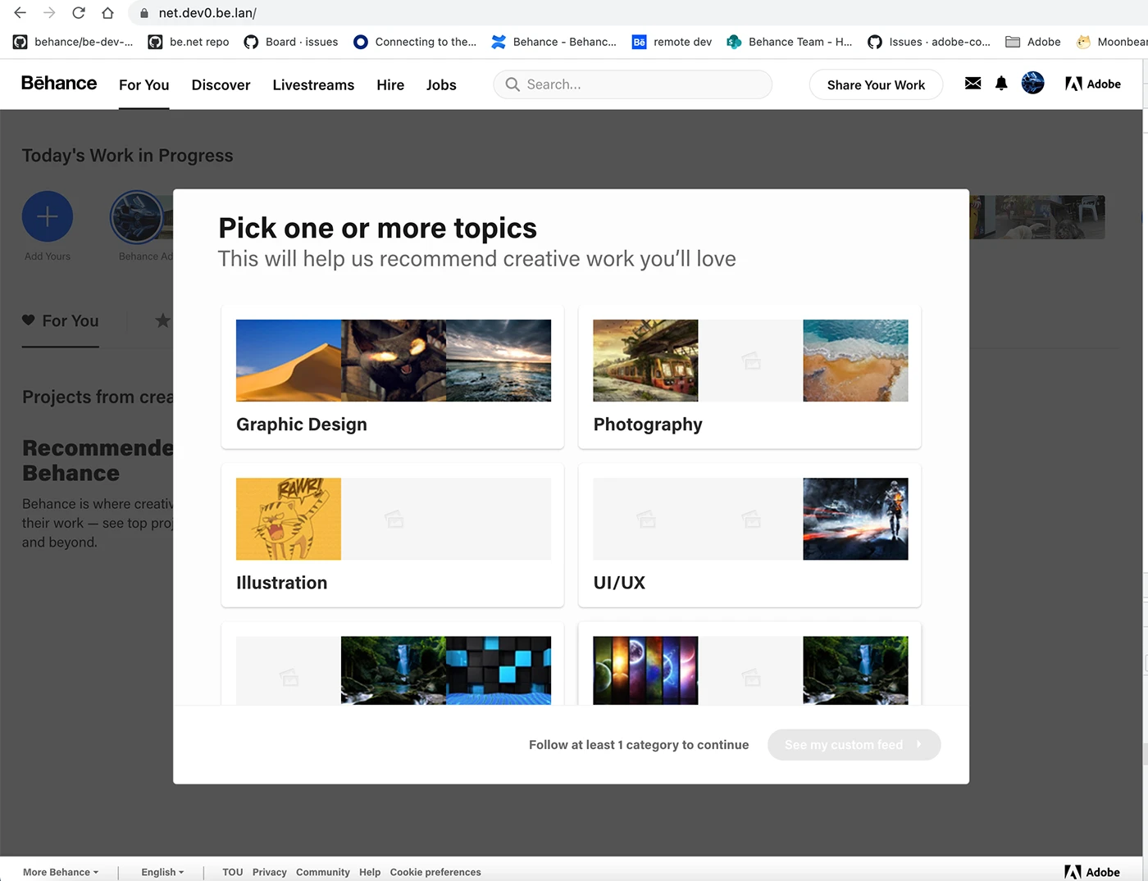
Task: Open the notifications bell
Action: coord(1001,84)
